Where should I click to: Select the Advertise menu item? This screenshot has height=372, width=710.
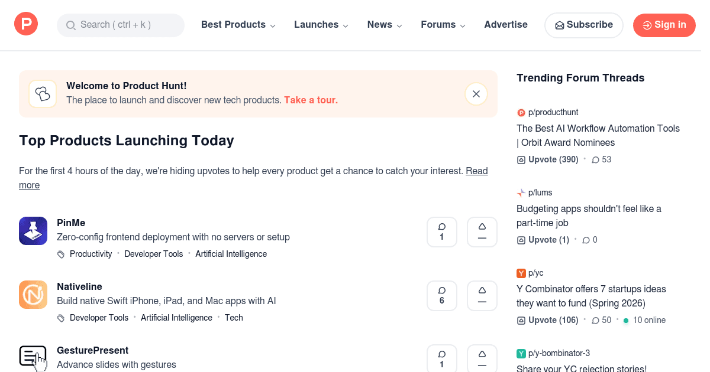click(506, 24)
